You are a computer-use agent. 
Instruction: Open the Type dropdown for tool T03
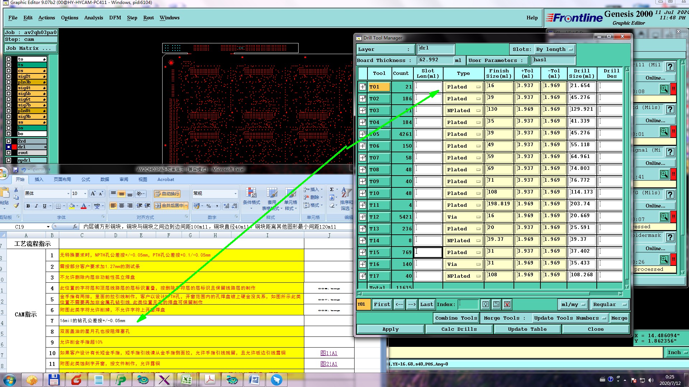pyautogui.click(x=463, y=110)
